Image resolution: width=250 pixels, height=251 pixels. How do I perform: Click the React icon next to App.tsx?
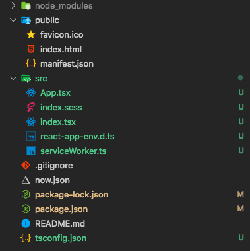(x=31, y=92)
